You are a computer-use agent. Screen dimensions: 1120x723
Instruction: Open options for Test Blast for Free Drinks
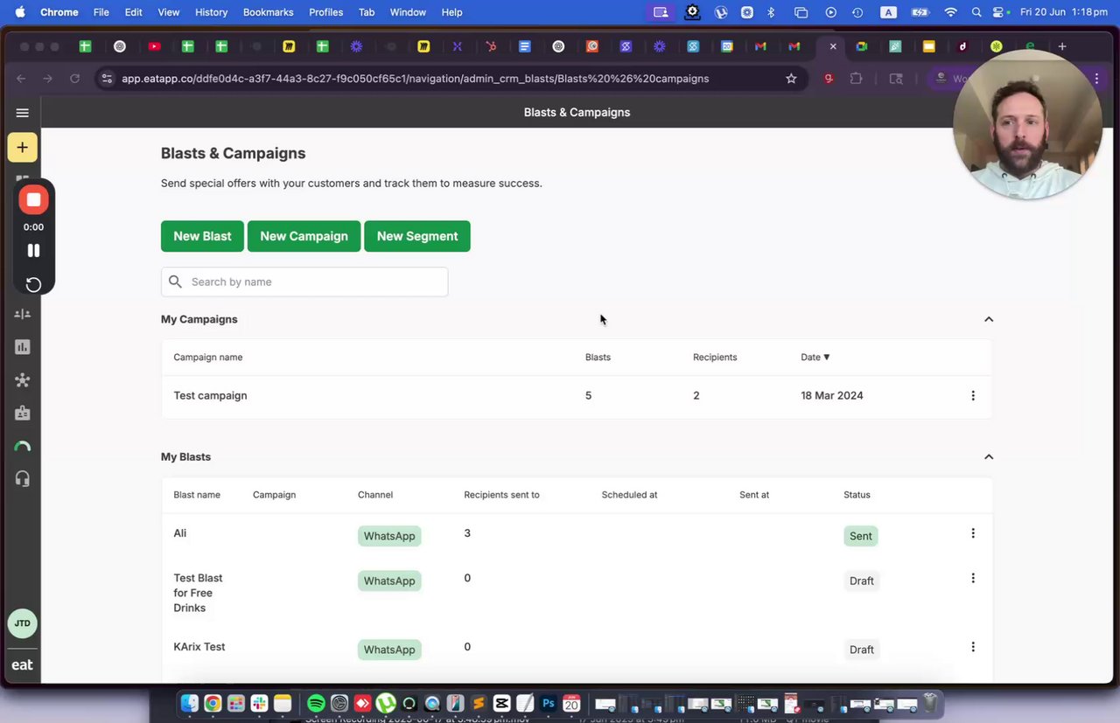coord(973,578)
